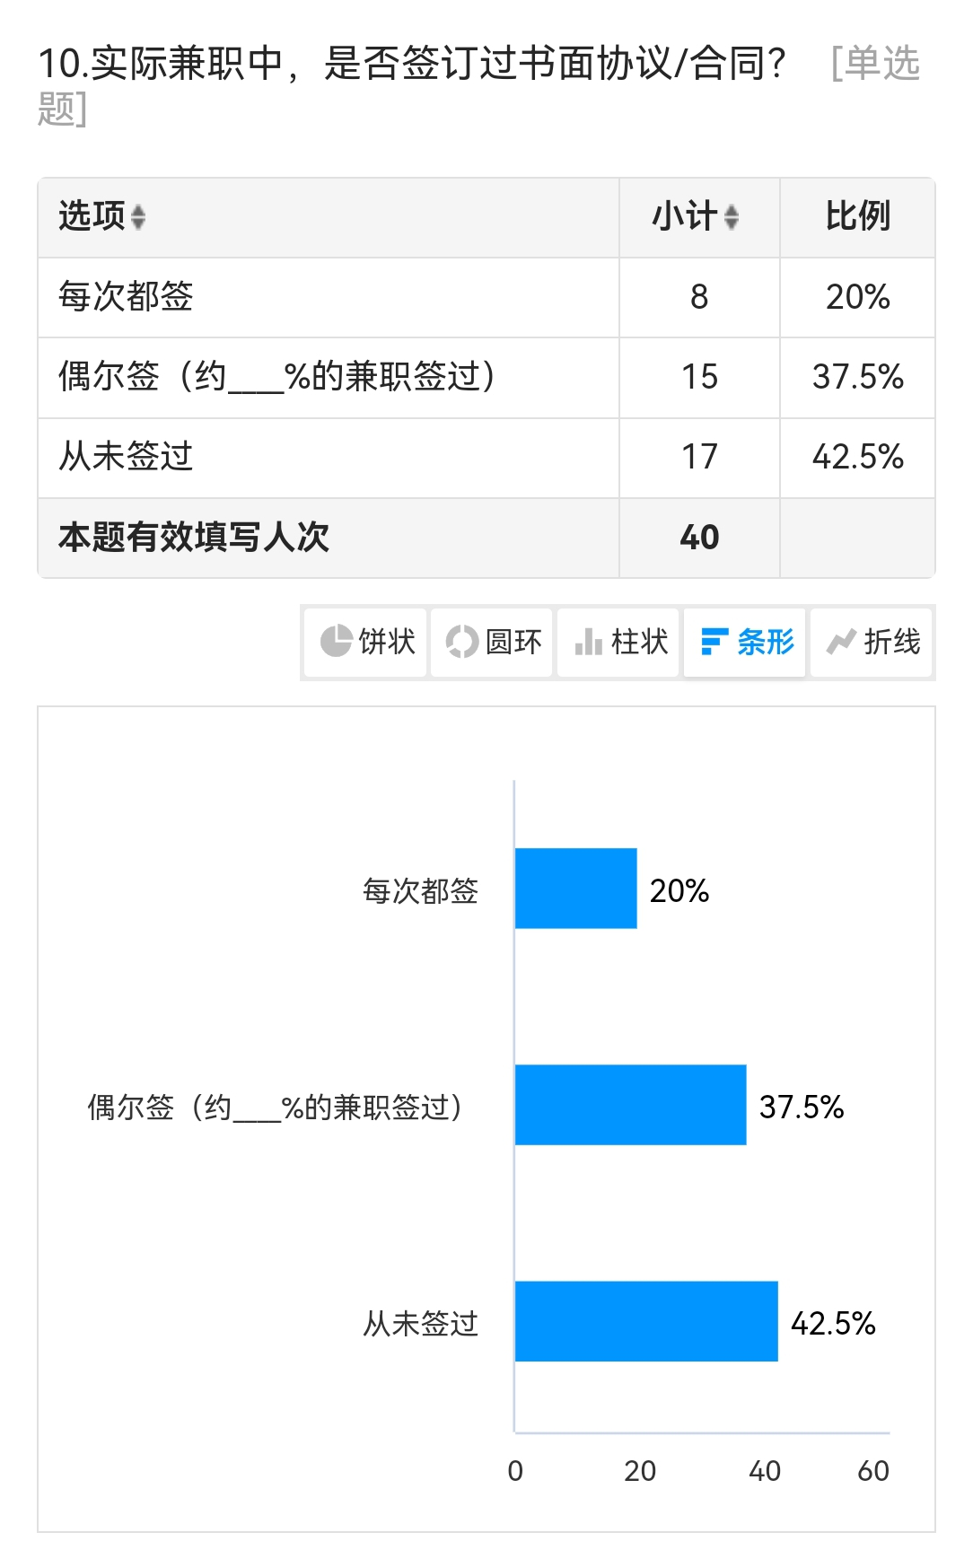Sort by 选项 column arrow icon
973x1550 pixels.
(138, 217)
